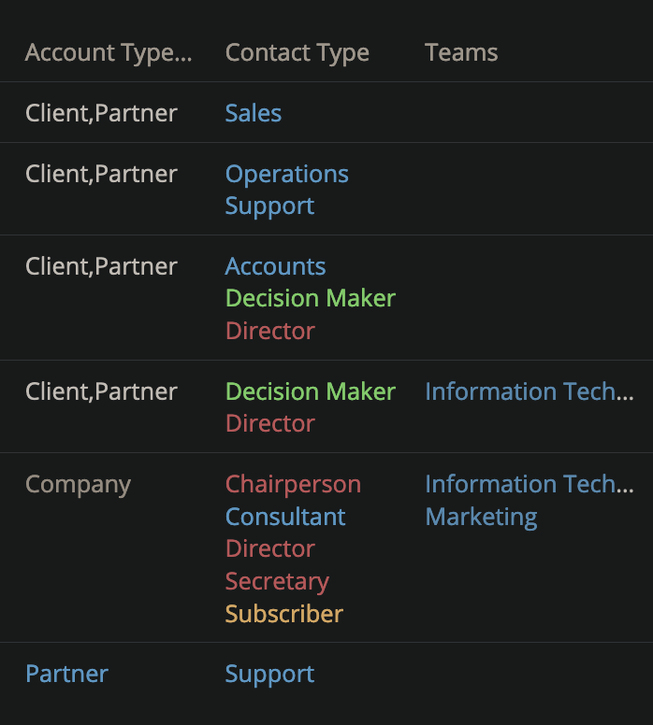Screen dimensions: 653x725
Task: Click Director between Consultant and Secretary
Action: (269, 548)
